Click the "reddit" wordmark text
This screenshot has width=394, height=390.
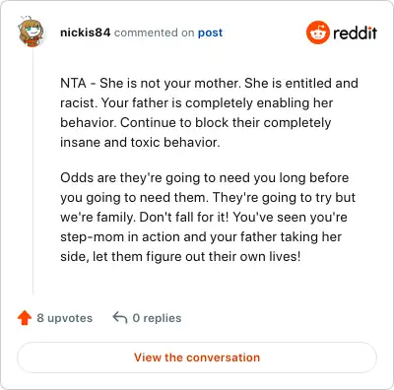point(355,32)
